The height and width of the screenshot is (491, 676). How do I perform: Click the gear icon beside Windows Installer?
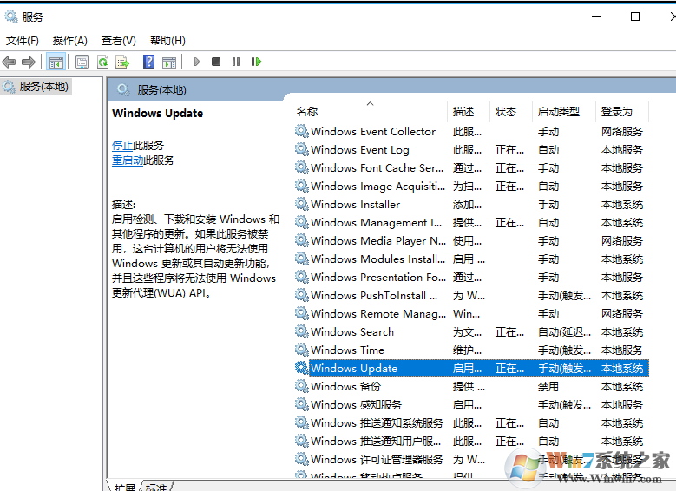tap(302, 204)
